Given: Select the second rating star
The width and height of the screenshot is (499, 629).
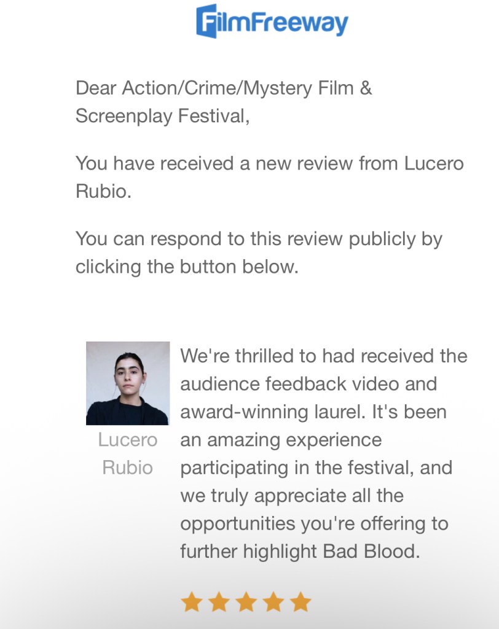Looking at the screenshot, I should pyautogui.click(x=219, y=602).
